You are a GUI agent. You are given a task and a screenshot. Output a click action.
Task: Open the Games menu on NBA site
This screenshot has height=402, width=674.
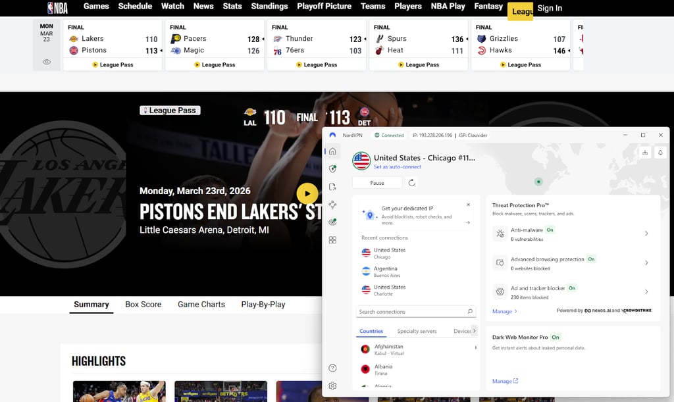96,6
